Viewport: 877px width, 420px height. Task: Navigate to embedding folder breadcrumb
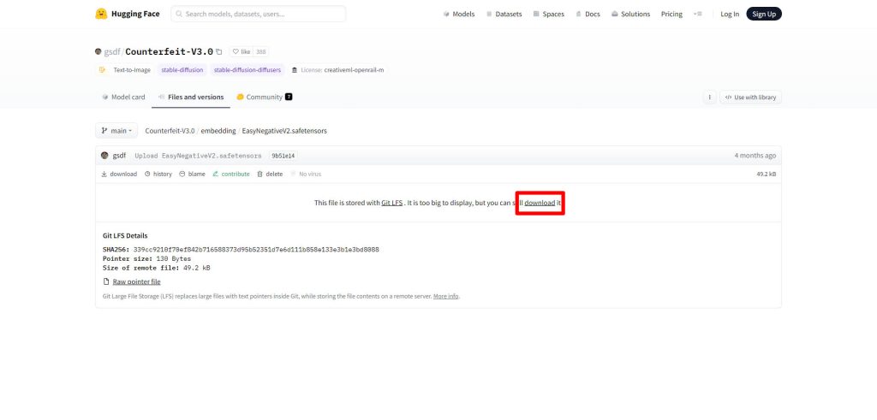click(x=218, y=131)
